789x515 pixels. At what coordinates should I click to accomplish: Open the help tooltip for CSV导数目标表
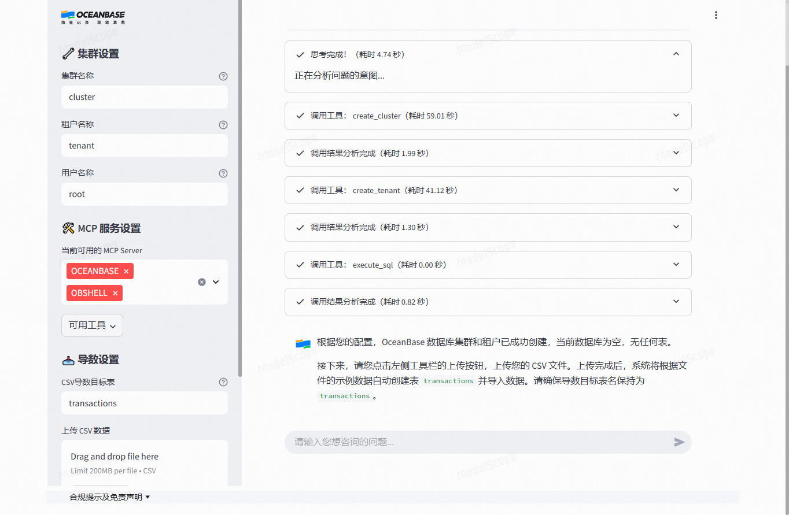(223, 381)
